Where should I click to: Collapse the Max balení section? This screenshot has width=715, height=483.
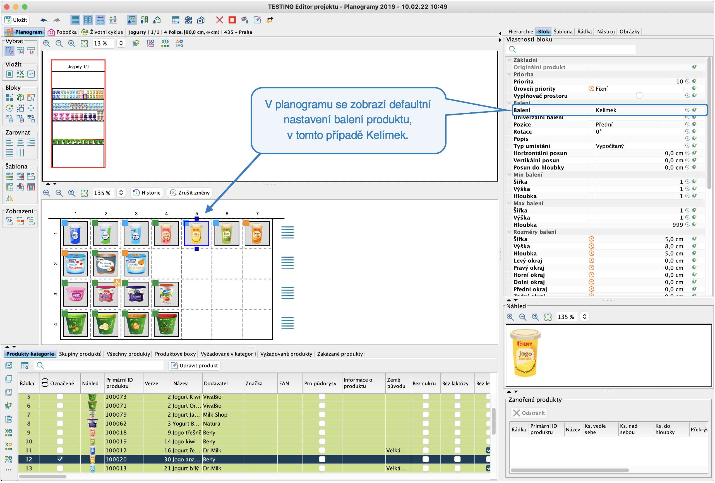[509, 203]
